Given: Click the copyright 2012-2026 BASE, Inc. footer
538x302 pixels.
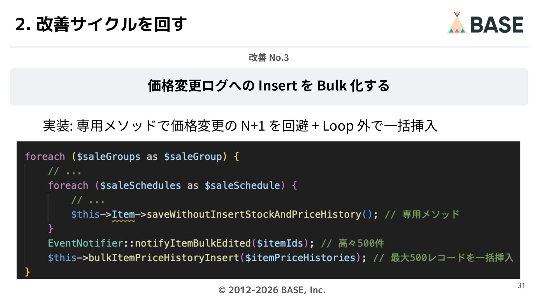Looking at the screenshot, I should point(272,290).
